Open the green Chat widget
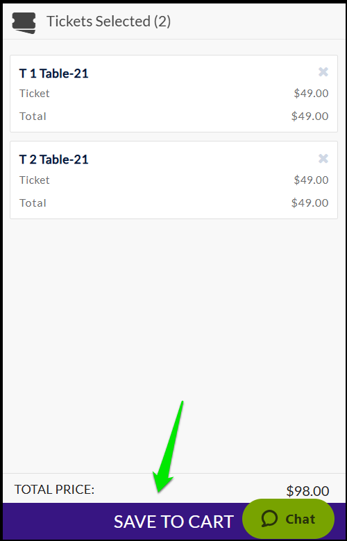 coord(288,519)
